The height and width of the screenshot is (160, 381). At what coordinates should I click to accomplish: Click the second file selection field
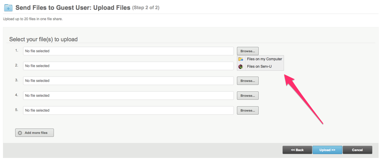[128, 66]
